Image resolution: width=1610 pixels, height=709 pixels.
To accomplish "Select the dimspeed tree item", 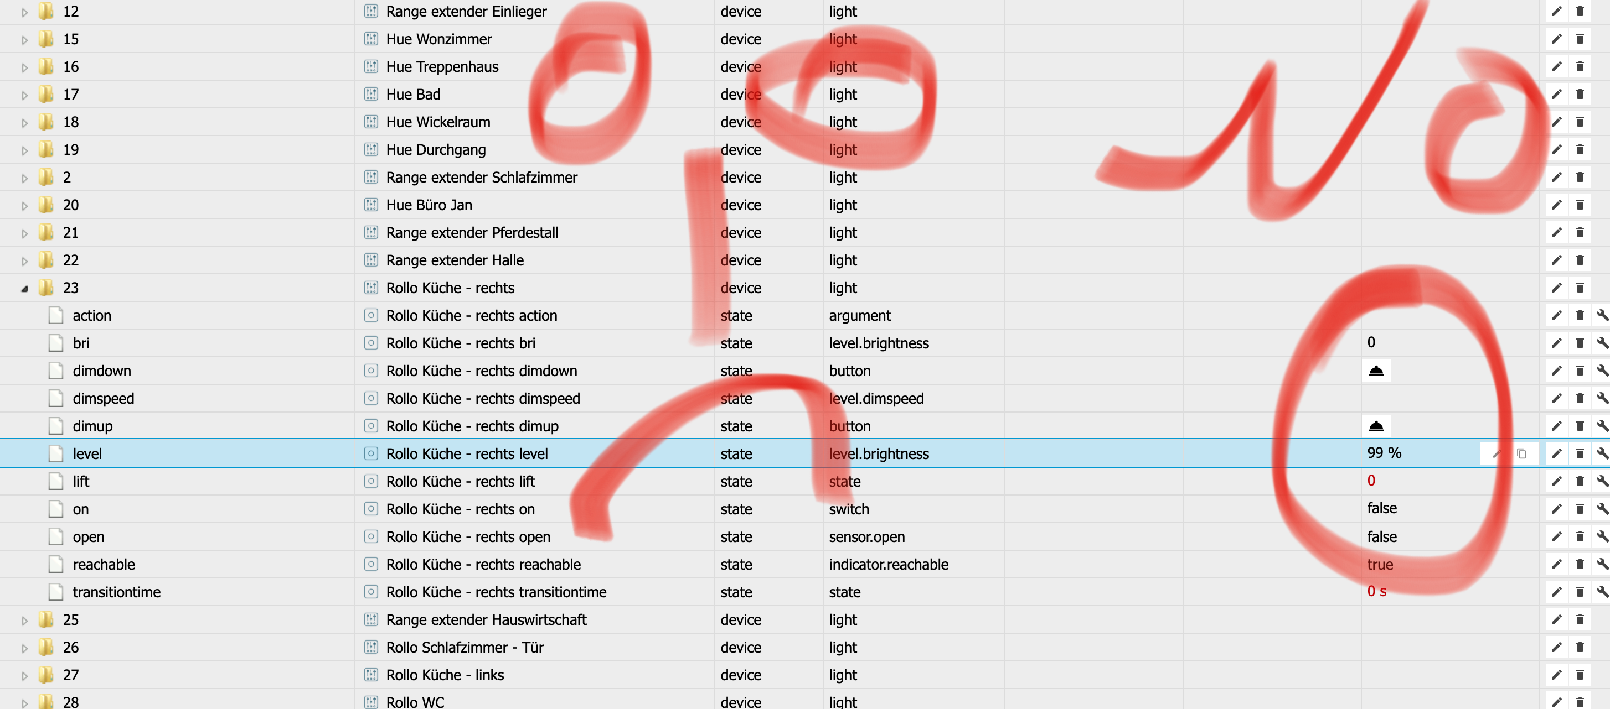I will coord(103,398).
